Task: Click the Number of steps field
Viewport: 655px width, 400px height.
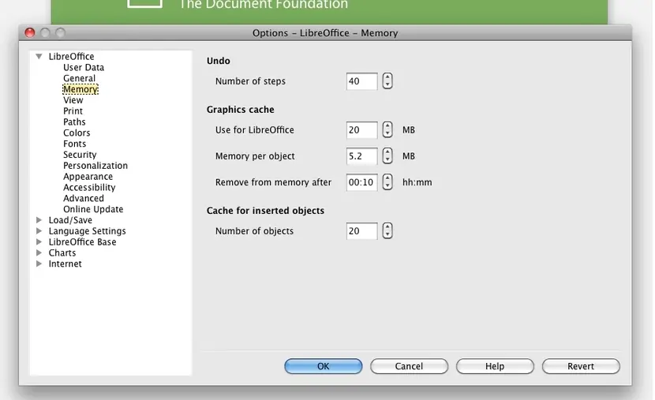Action: click(361, 81)
